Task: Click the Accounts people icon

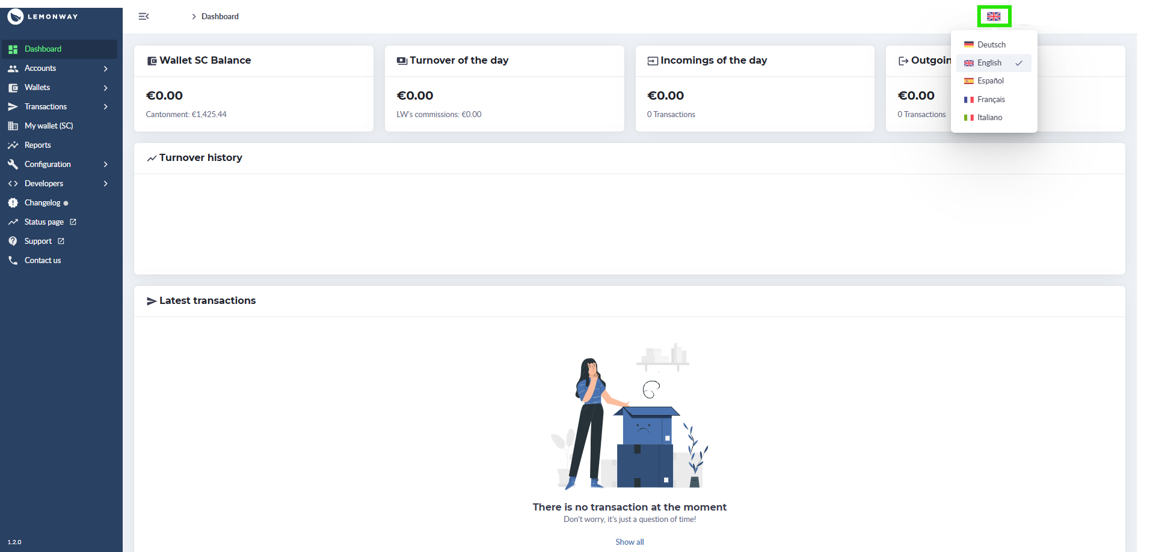Action: click(x=13, y=68)
